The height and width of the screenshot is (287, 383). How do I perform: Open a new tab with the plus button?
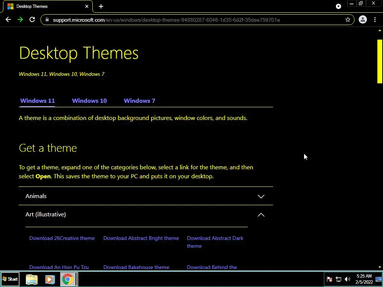pyautogui.click(x=101, y=7)
